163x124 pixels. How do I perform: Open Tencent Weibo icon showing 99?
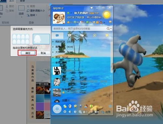76,22
